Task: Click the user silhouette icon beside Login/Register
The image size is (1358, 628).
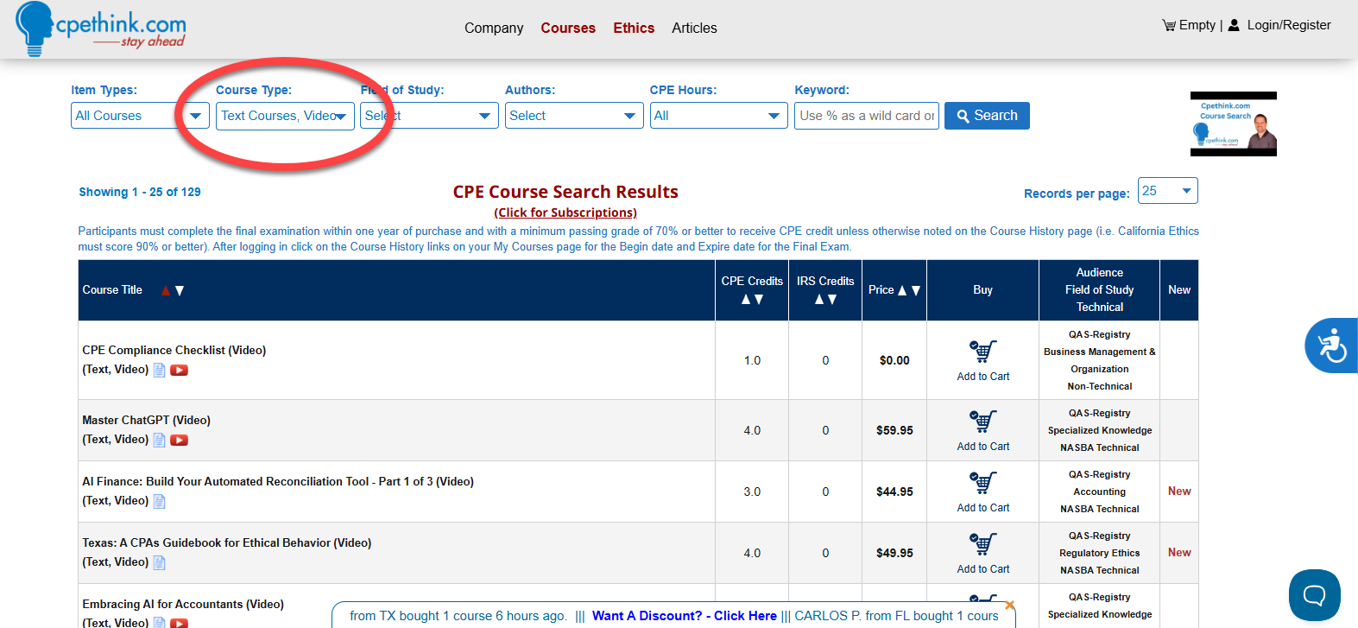Action: pyautogui.click(x=1234, y=25)
